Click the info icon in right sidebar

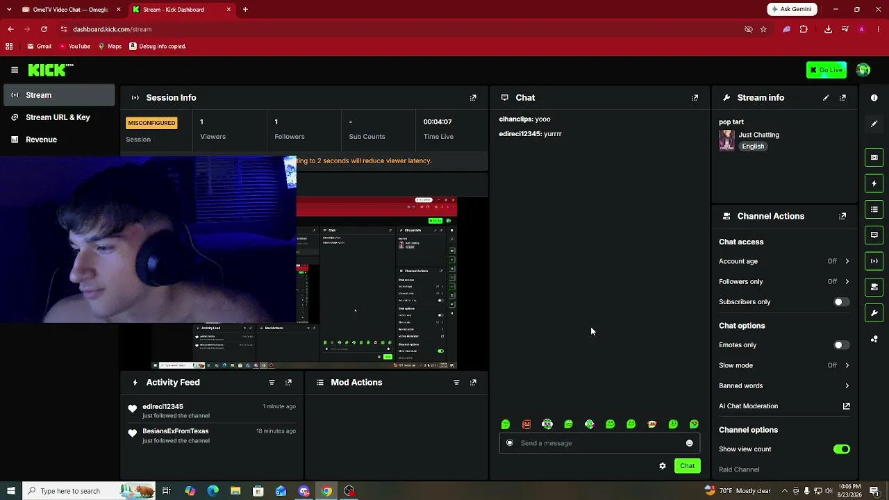tap(874, 98)
